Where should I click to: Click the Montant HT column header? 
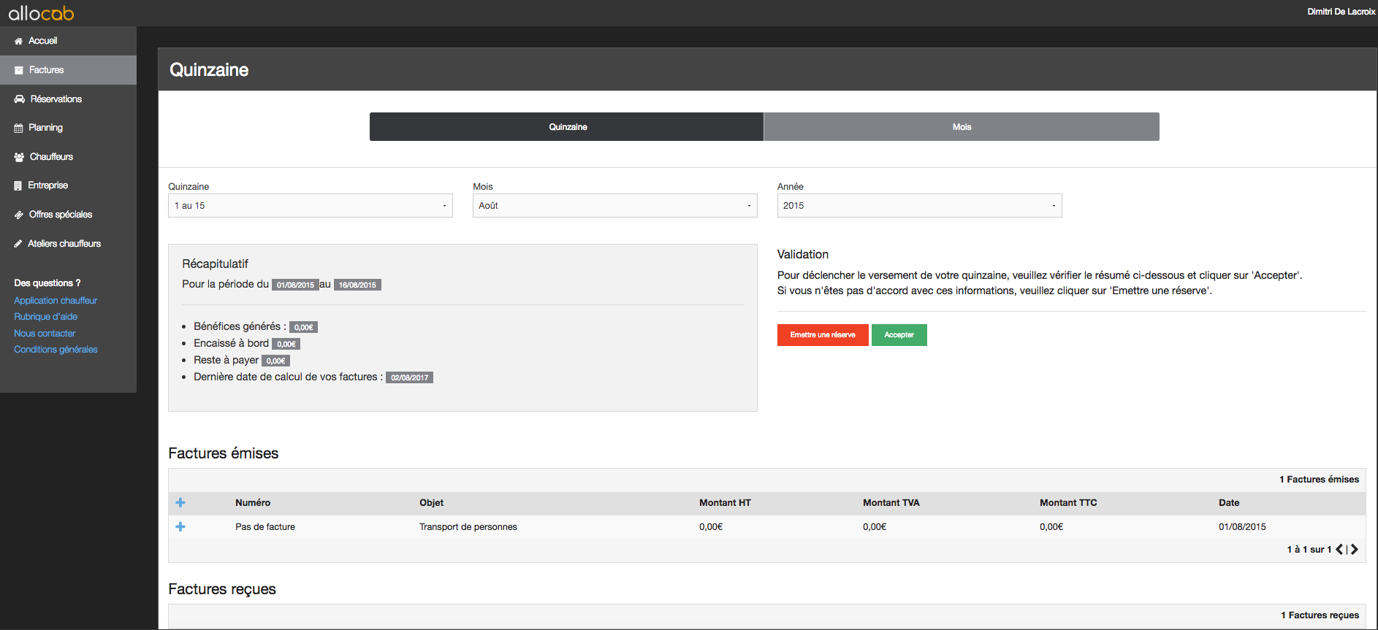[x=725, y=503]
